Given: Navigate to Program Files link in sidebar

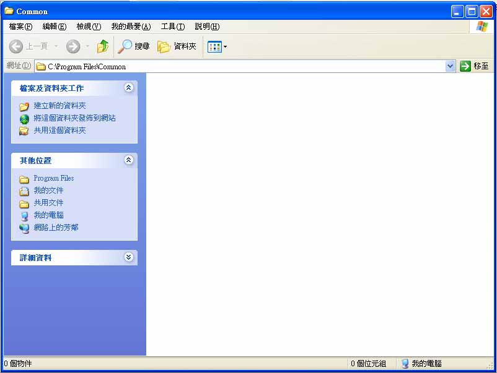Looking at the screenshot, I should pyautogui.click(x=53, y=178).
